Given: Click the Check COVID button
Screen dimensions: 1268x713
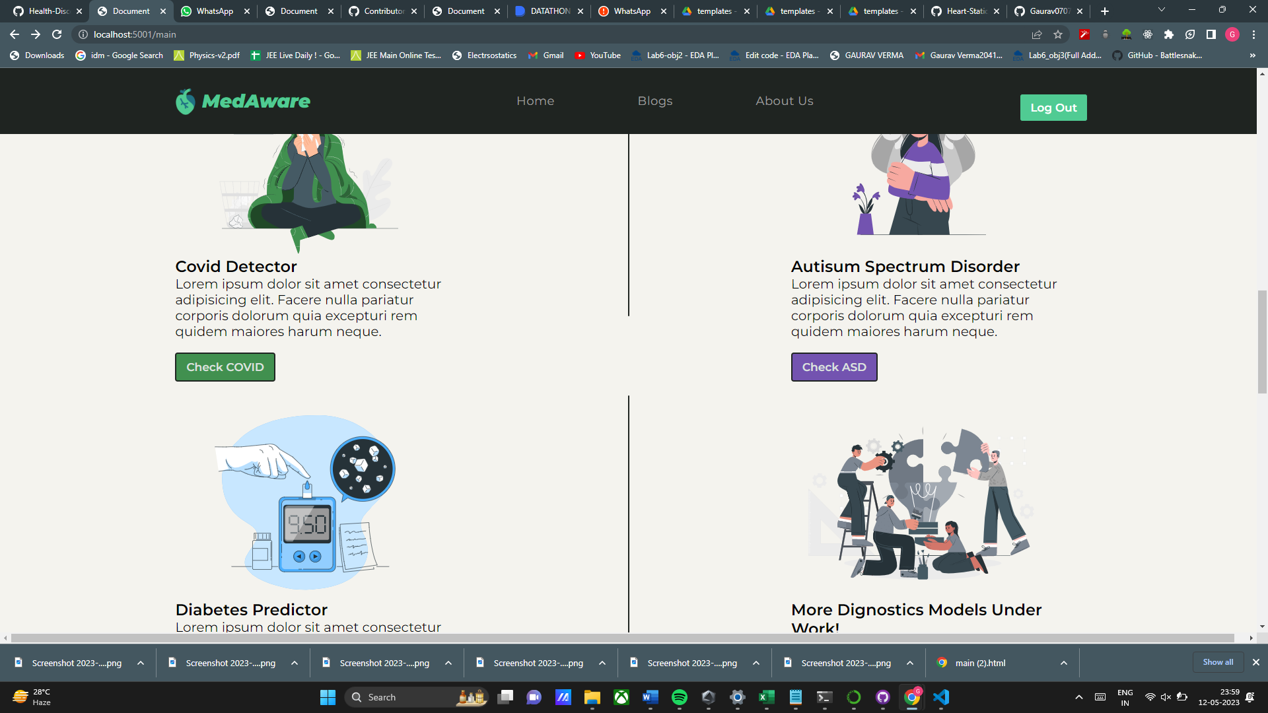Looking at the screenshot, I should click(x=225, y=366).
